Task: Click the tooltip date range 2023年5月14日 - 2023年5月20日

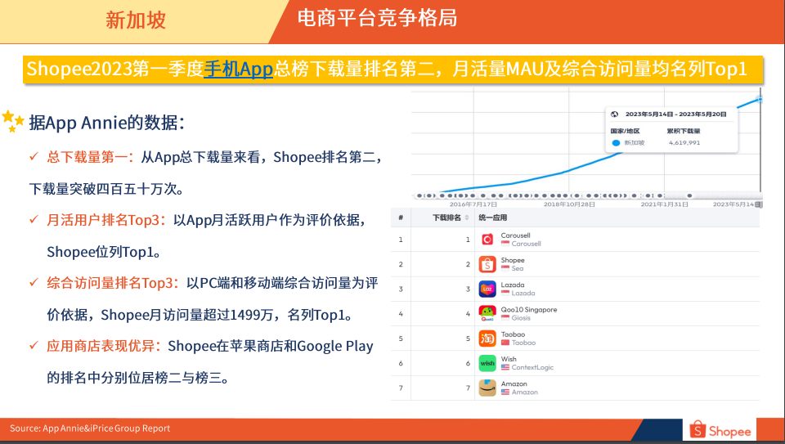Action: pyautogui.click(x=676, y=114)
